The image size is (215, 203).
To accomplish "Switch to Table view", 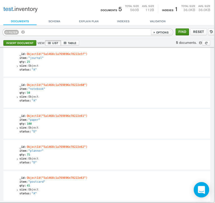I will click(x=70, y=43).
